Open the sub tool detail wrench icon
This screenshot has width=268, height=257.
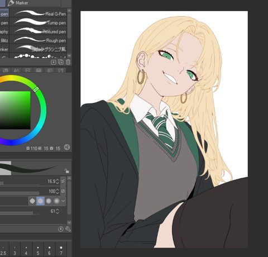point(68,229)
